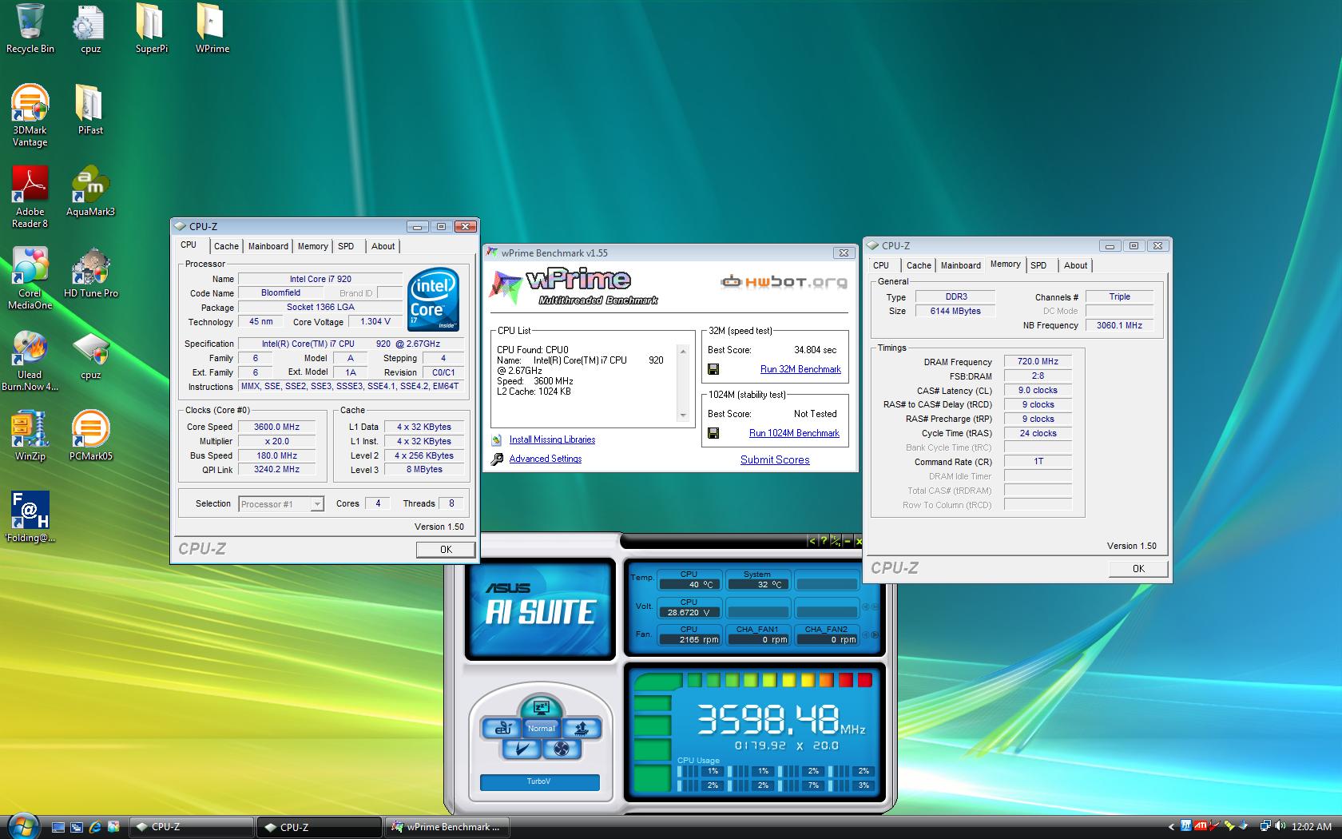The image size is (1342, 839).
Task: Launch the Adobe Reader 8 shortcut
Action: point(30,197)
